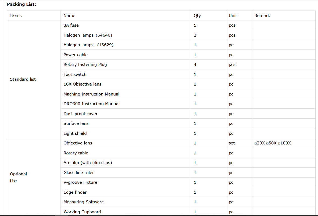Click the Name column header
The width and height of the screenshot is (318, 216).
tap(69, 16)
